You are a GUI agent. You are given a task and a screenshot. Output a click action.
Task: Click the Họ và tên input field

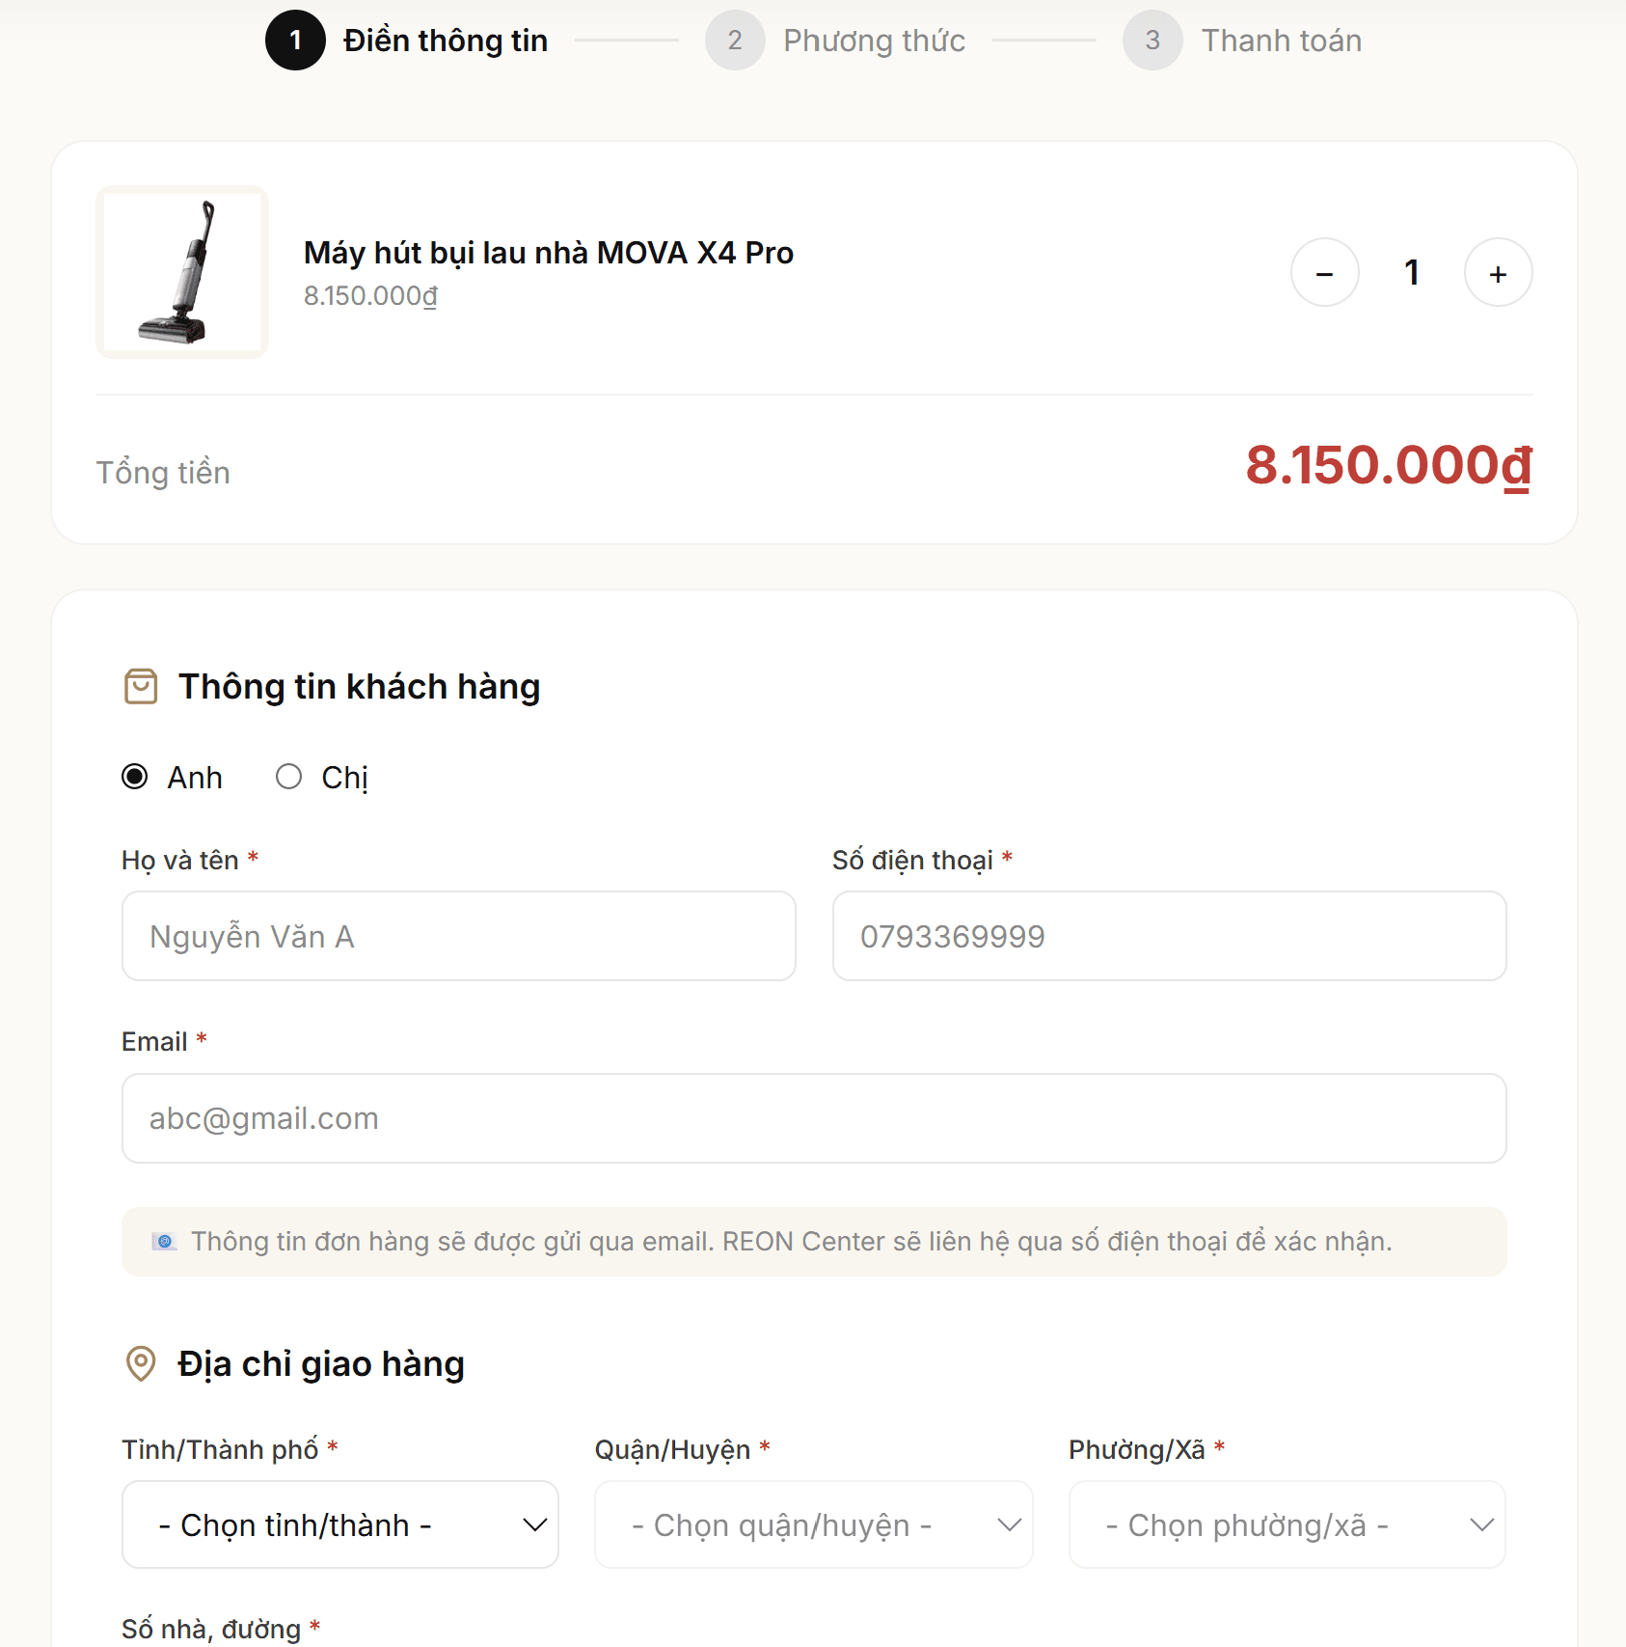point(459,936)
